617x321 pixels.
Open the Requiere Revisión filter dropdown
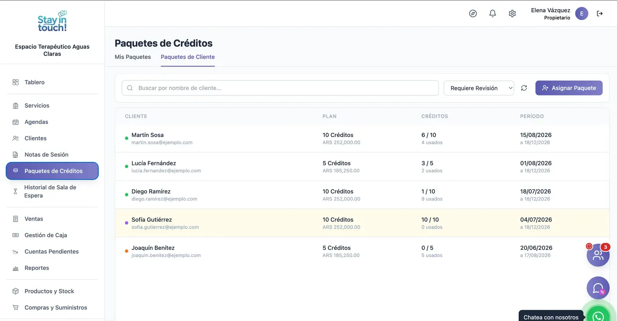tap(479, 88)
